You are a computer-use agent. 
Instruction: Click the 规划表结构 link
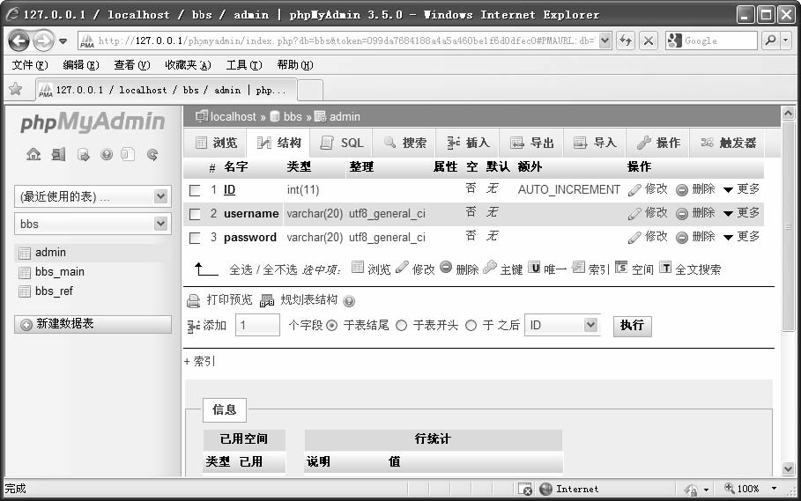pyautogui.click(x=309, y=300)
